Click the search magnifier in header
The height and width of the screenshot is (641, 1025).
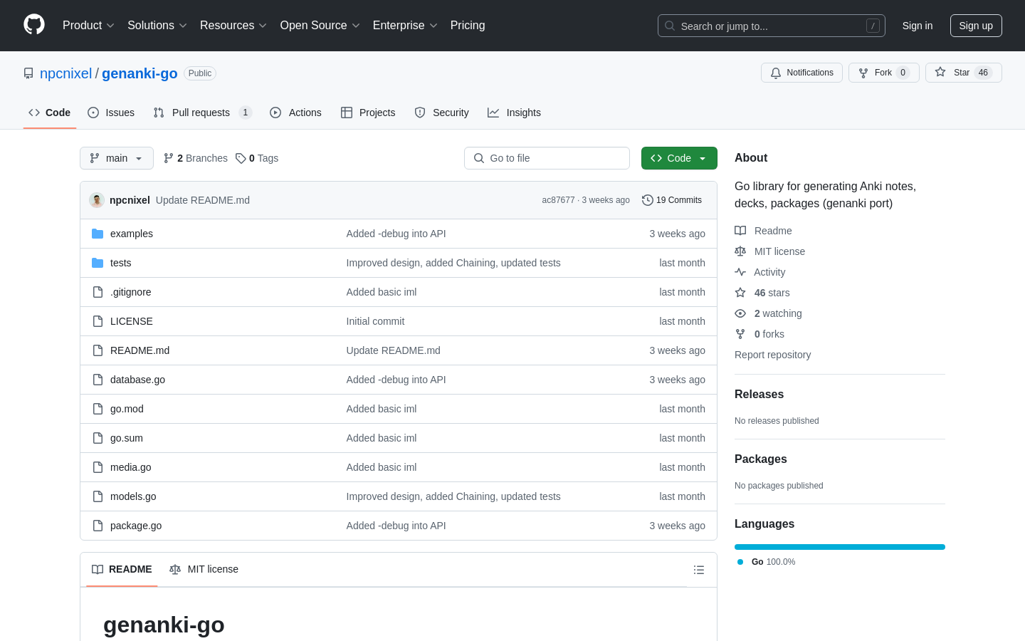coord(670,26)
